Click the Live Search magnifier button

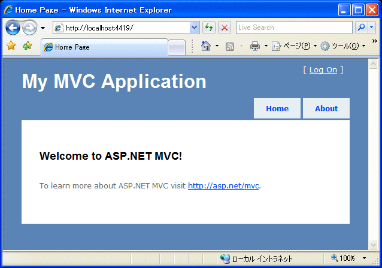coord(361,28)
